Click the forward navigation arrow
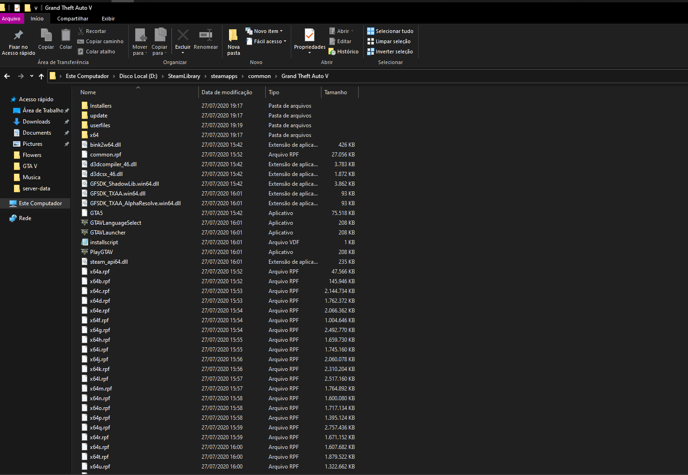This screenshot has height=475, width=688. [x=20, y=76]
